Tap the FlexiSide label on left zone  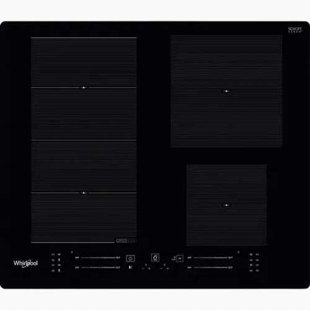pyautogui.click(x=126, y=241)
